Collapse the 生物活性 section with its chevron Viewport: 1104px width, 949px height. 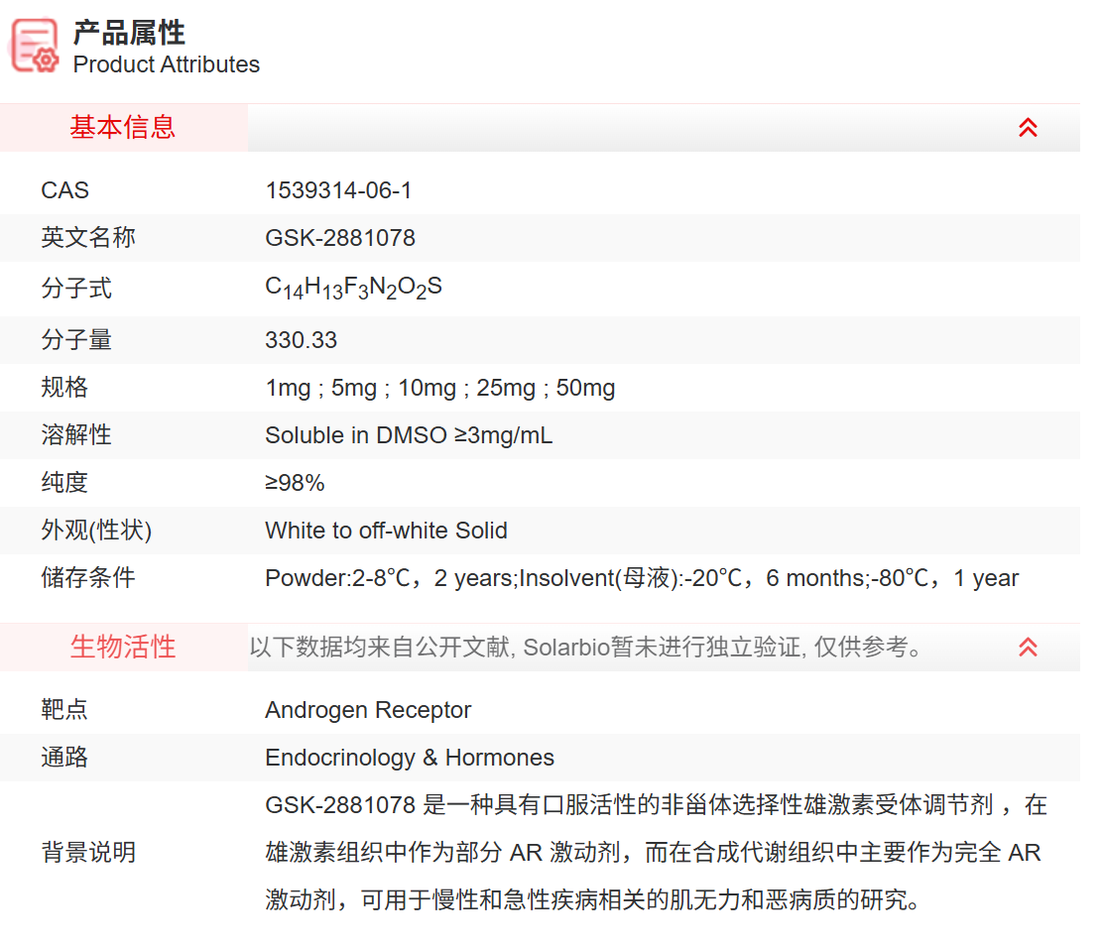click(x=1028, y=648)
